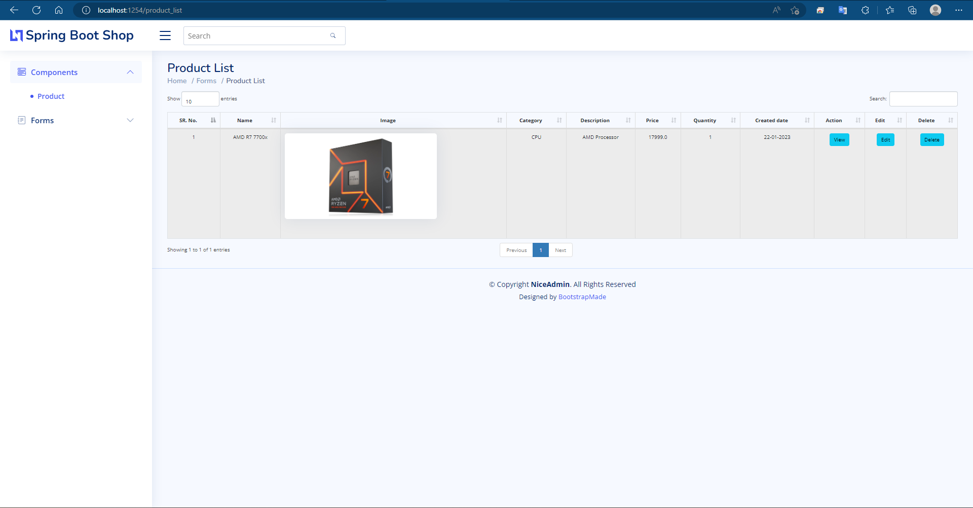973x508 pixels.
Task: Open the Show entries selector
Action: click(200, 99)
